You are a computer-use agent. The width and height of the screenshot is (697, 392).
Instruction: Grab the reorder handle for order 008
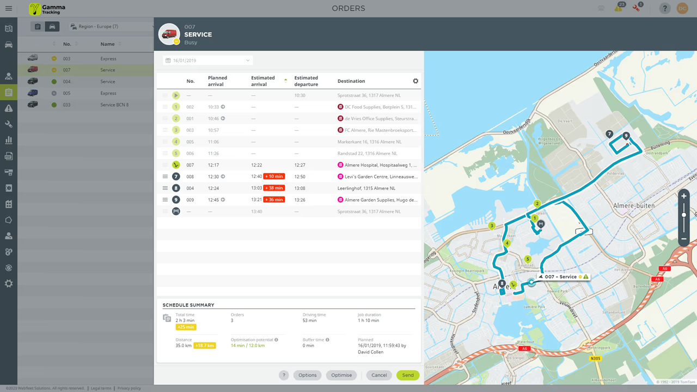pyautogui.click(x=165, y=176)
